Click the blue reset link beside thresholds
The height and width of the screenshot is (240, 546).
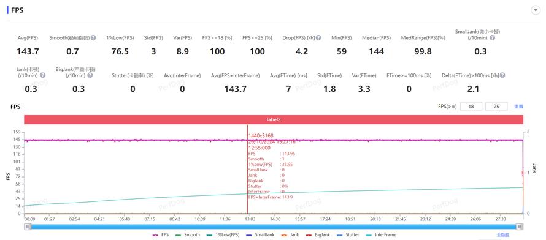point(518,107)
